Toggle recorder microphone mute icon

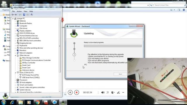pos(108,92)
